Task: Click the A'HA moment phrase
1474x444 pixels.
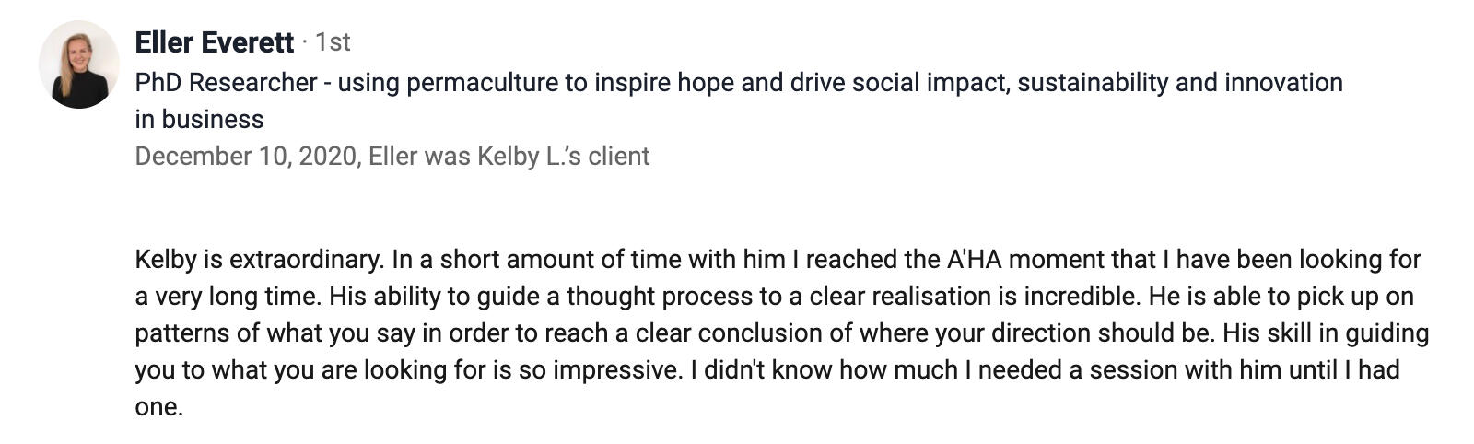Action: click(x=1024, y=260)
